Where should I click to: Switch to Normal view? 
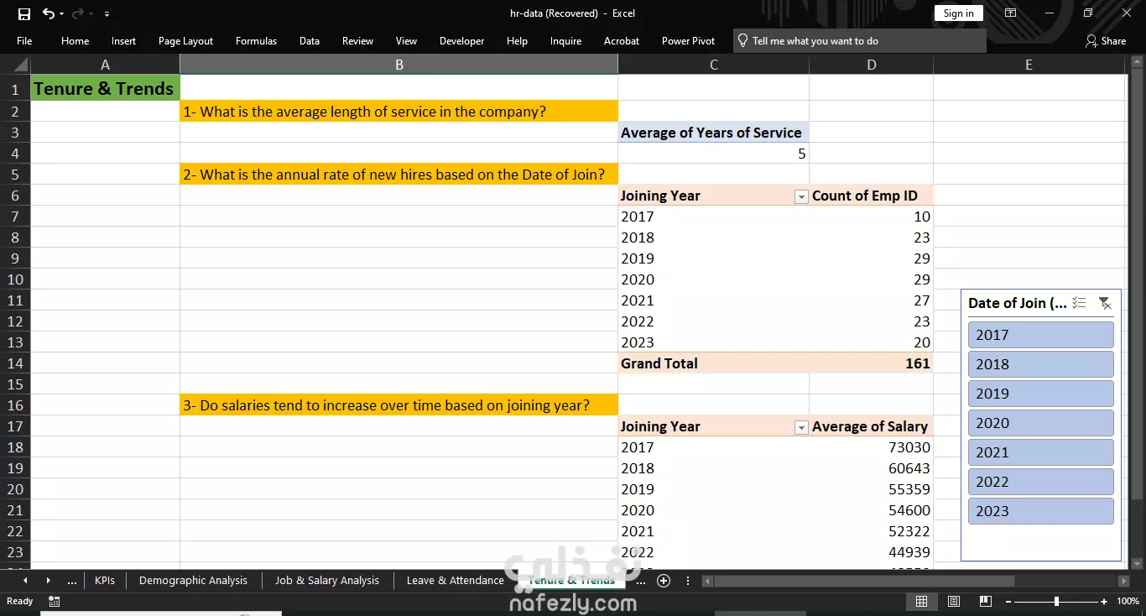tap(921, 601)
